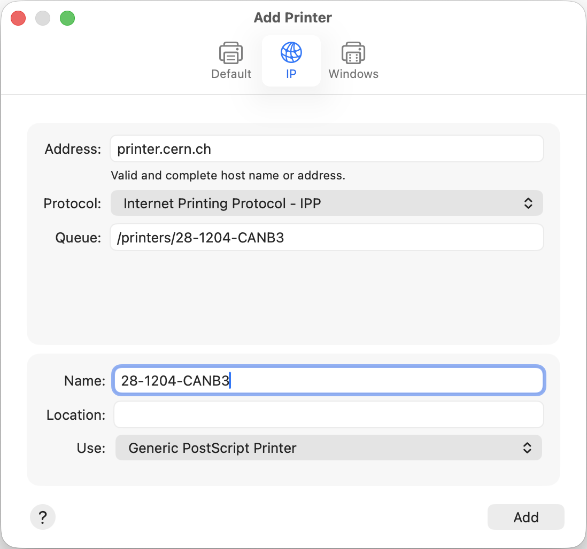Minimize the Add Printer window
The width and height of the screenshot is (587, 549).
43,18
